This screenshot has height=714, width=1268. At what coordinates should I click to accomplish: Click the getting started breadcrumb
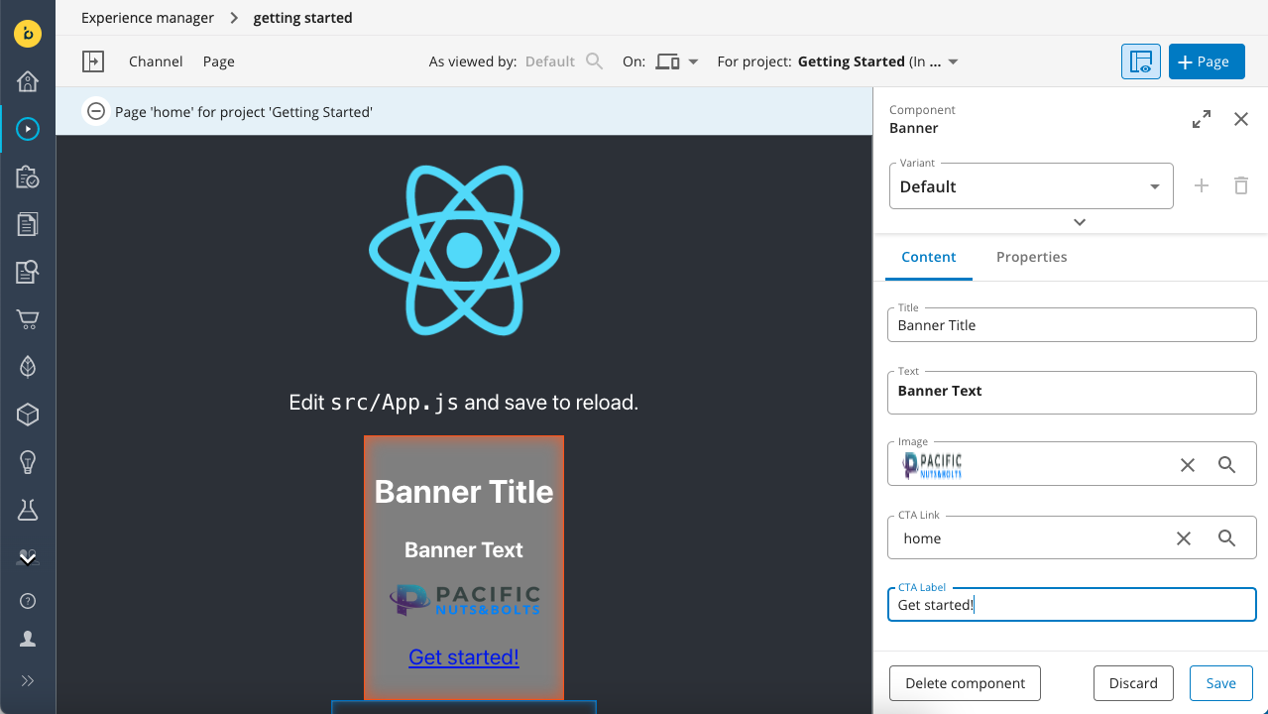tap(302, 18)
